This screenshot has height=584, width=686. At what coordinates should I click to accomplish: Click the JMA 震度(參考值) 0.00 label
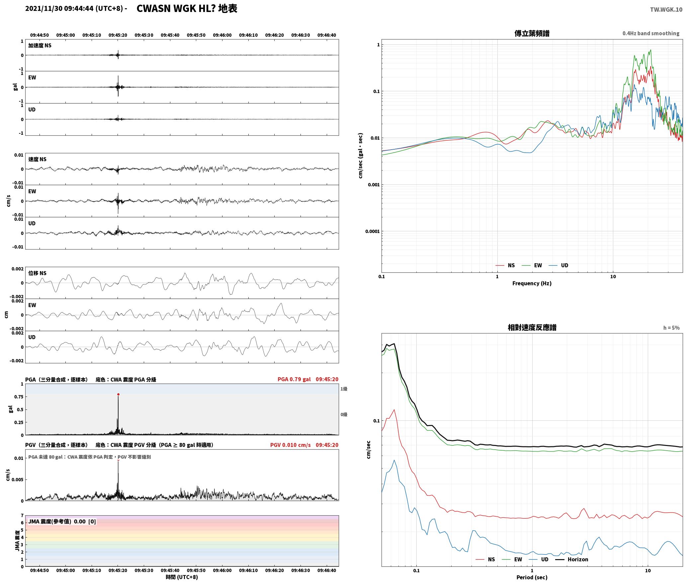57,522
